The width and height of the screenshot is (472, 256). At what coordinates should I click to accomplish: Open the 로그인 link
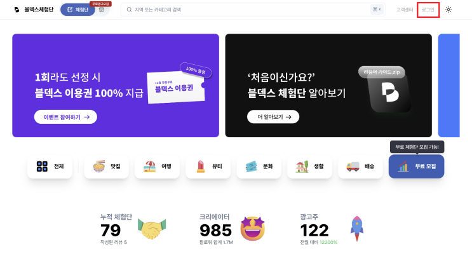tap(428, 10)
